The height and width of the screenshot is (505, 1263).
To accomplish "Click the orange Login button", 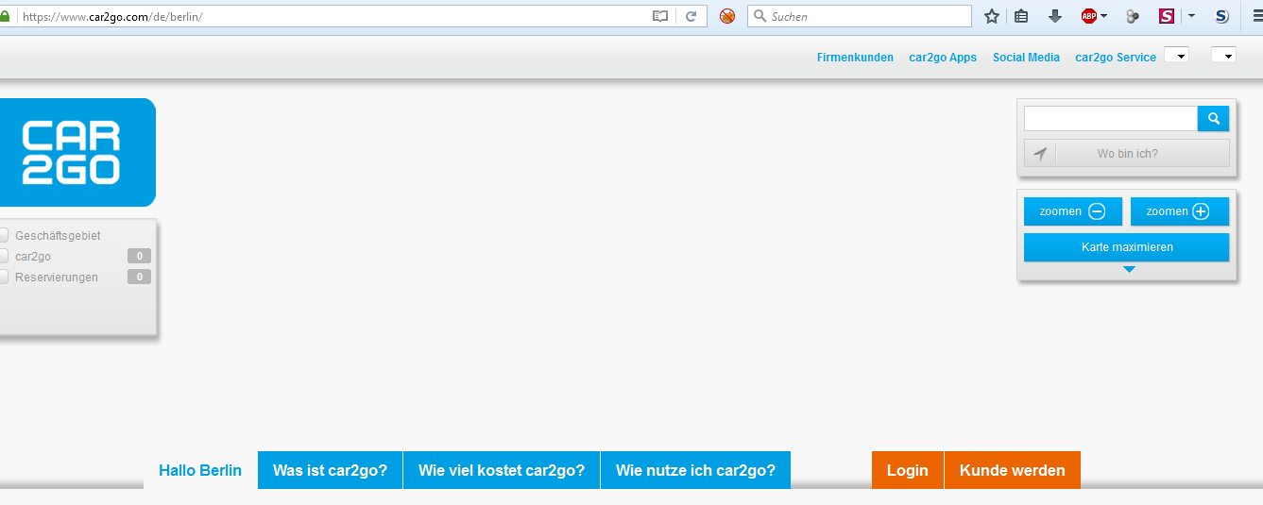I will [x=908, y=470].
